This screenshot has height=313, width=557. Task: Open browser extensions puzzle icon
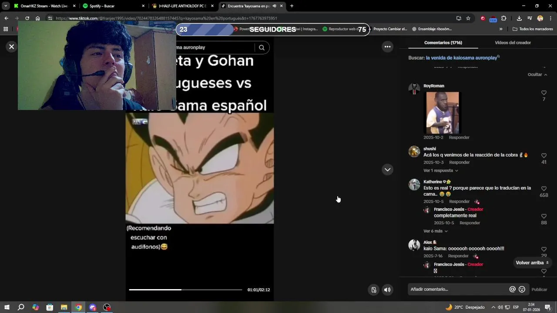coord(503,18)
